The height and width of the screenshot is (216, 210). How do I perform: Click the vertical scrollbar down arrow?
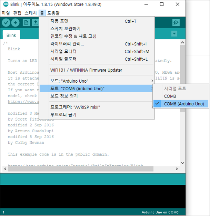pos(182,163)
